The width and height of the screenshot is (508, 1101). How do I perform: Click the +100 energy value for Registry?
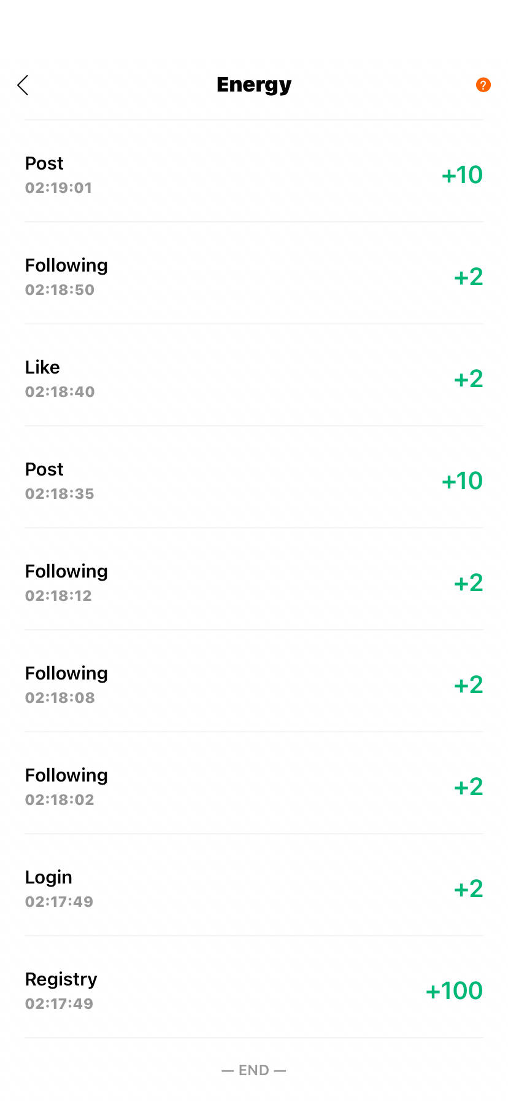[x=454, y=990]
